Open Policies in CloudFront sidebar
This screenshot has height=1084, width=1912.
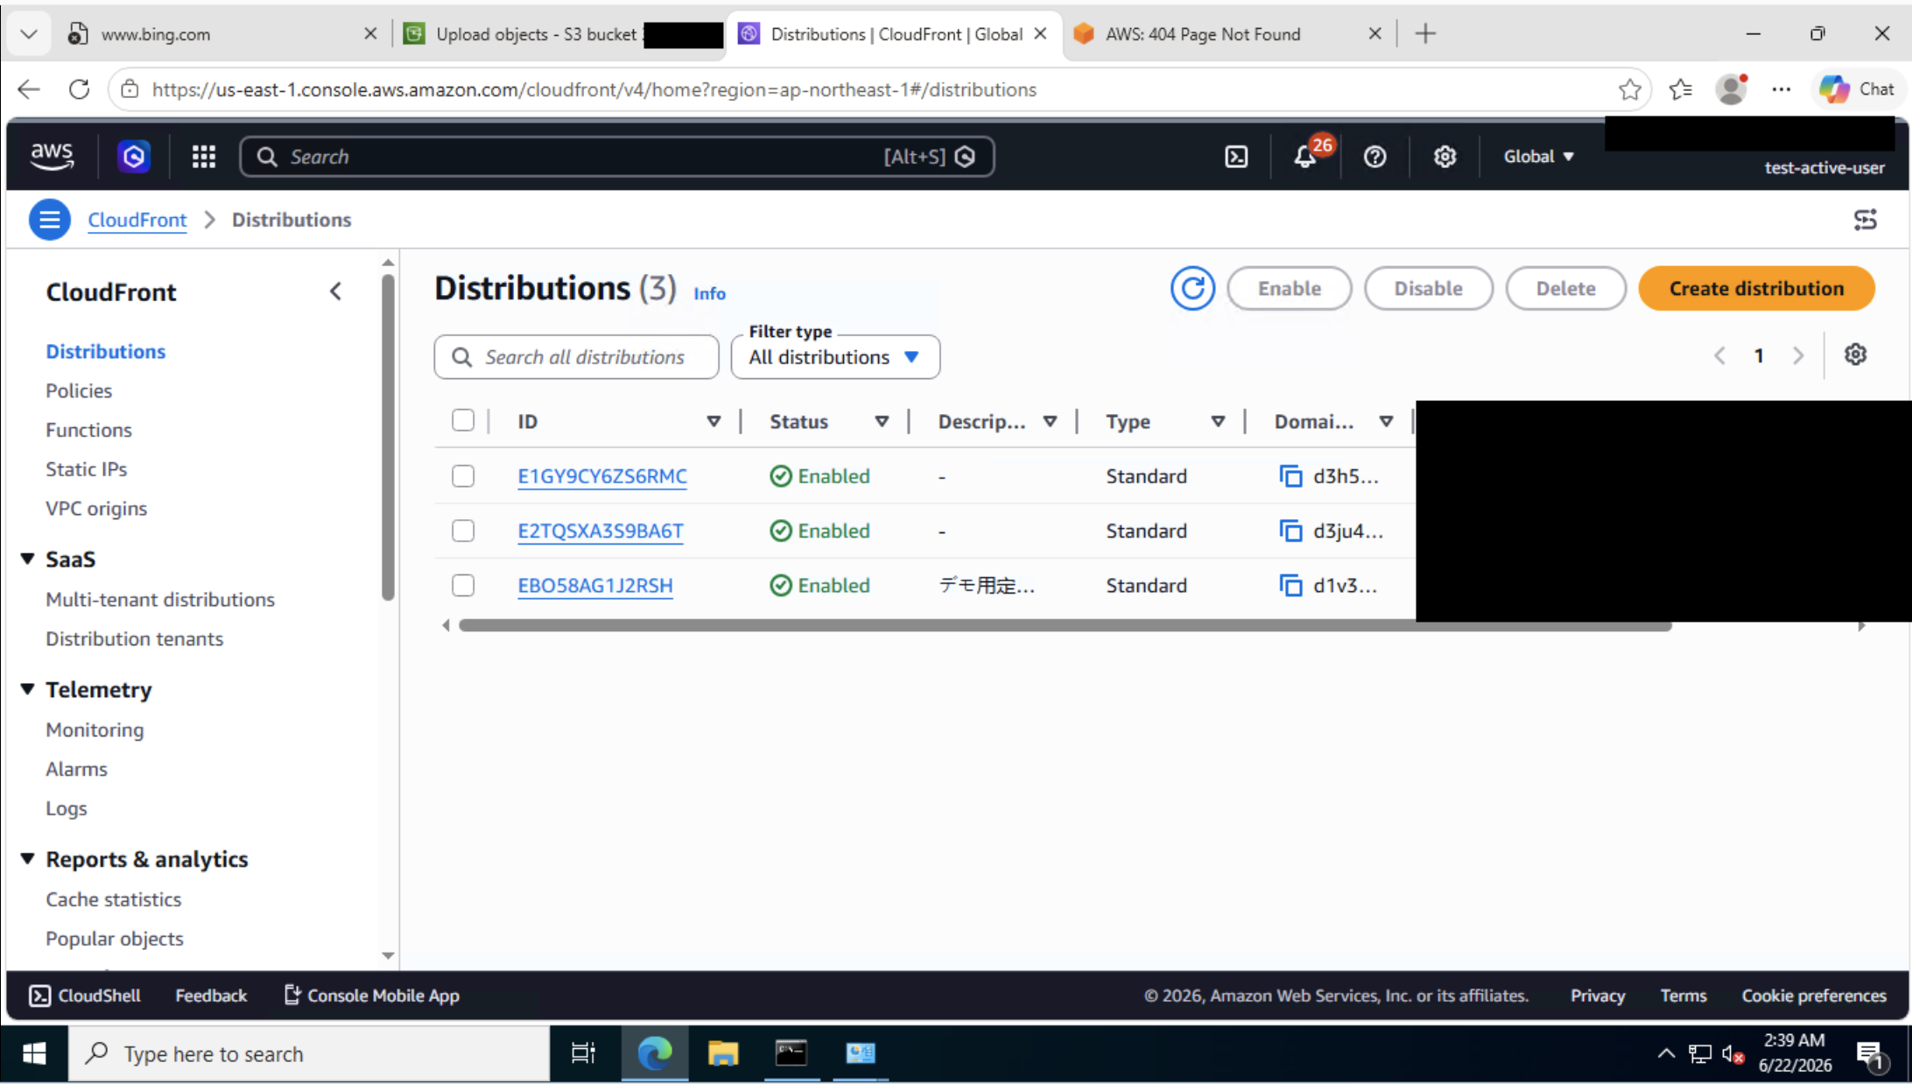pos(79,391)
